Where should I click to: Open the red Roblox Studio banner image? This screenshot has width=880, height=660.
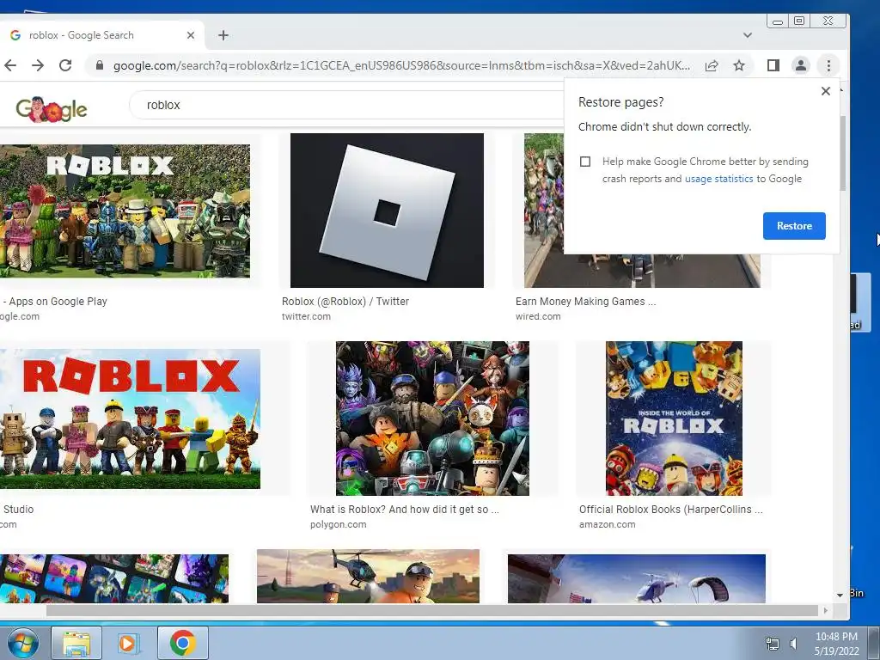130,419
